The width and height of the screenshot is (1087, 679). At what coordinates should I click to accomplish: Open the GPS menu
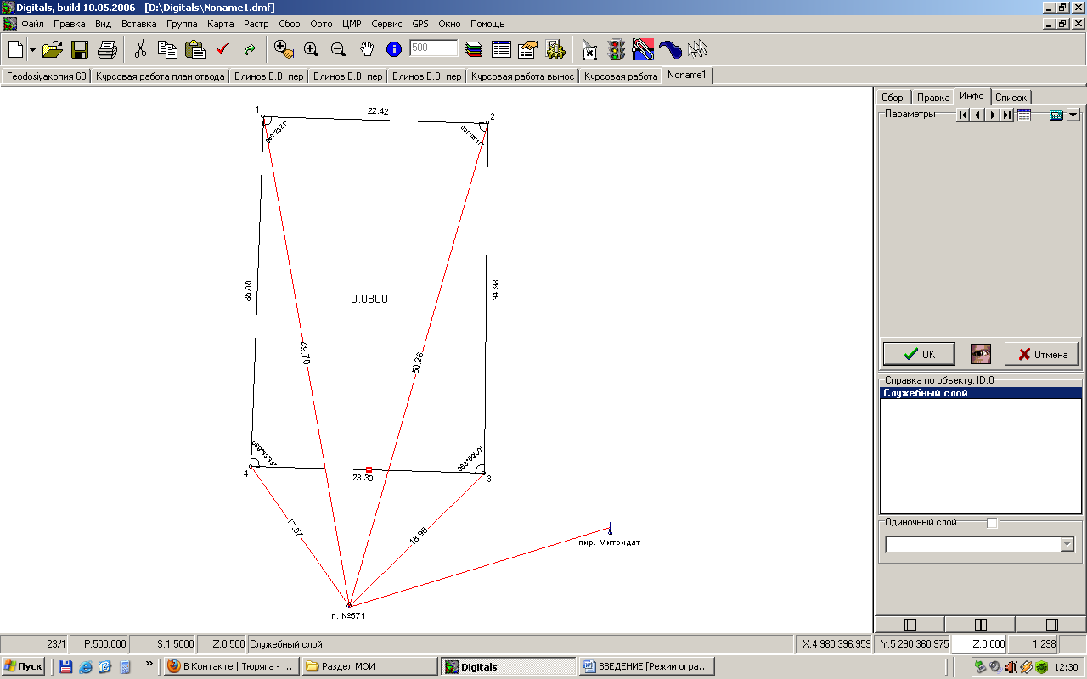[420, 24]
